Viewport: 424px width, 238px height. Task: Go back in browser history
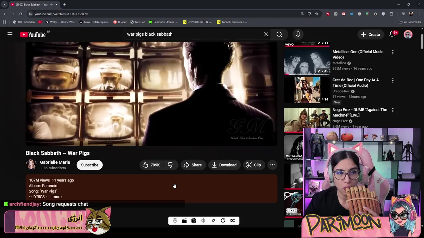pos(5,14)
